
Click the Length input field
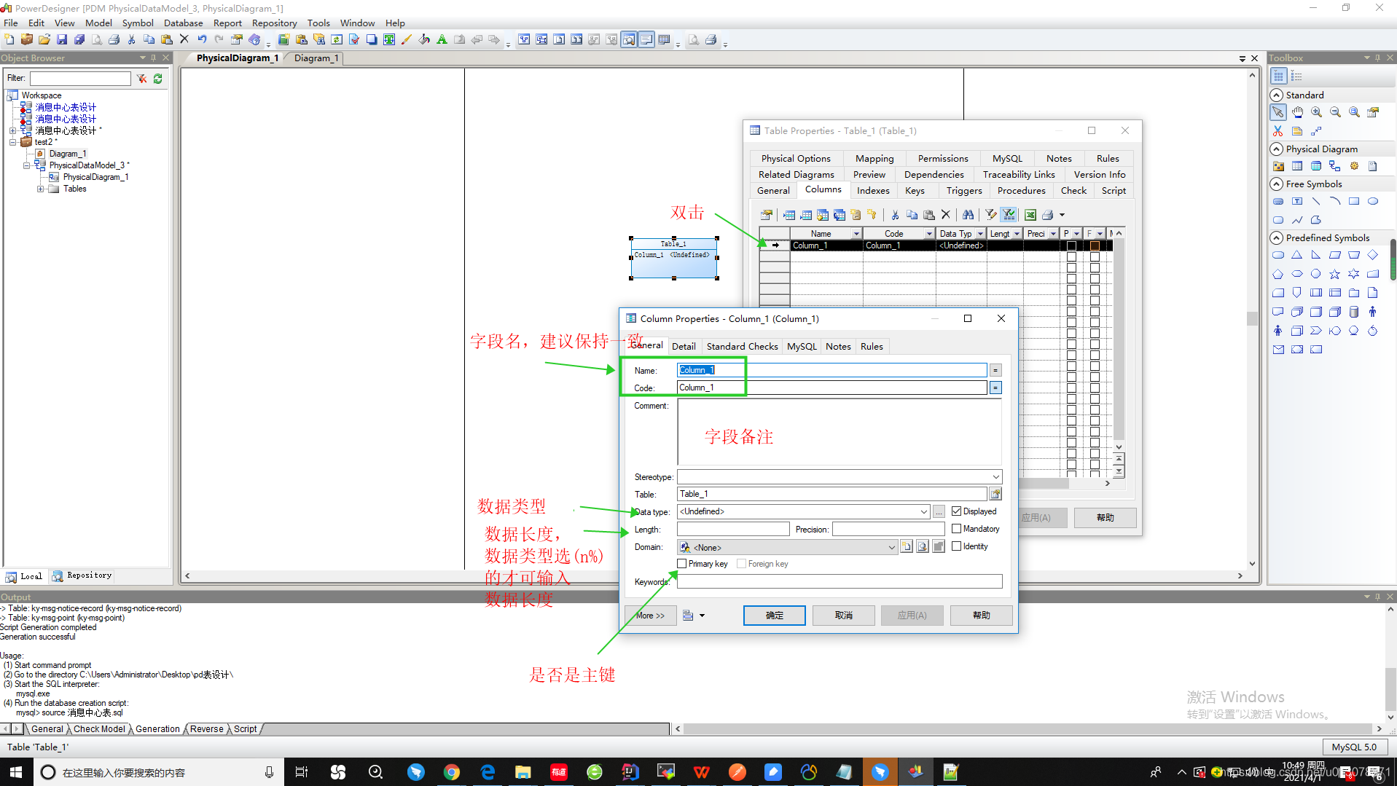pos(733,529)
